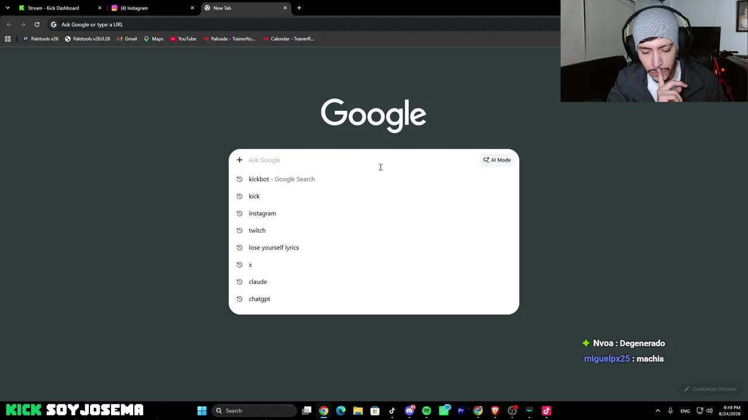Select the instagram search suggestion
This screenshot has height=420, width=748.
pyautogui.click(x=373, y=213)
